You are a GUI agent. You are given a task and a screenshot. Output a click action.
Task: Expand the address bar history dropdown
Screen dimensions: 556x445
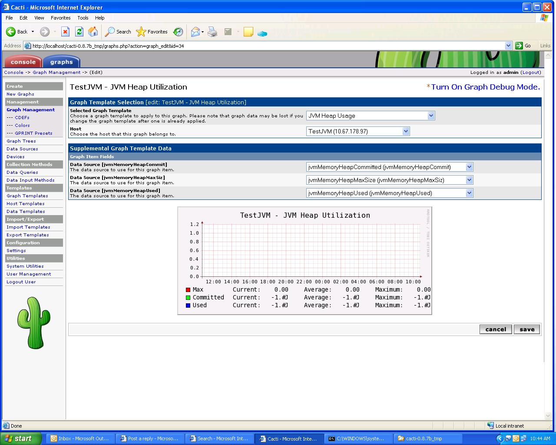coord(509,46)
